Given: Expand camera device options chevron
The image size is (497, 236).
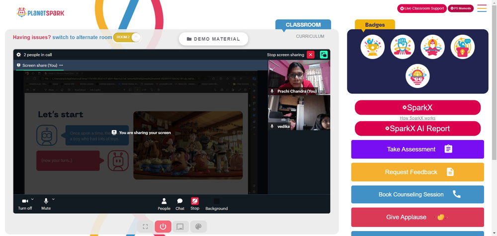Looking at the screenshot, I should click(x=32, y=199).
